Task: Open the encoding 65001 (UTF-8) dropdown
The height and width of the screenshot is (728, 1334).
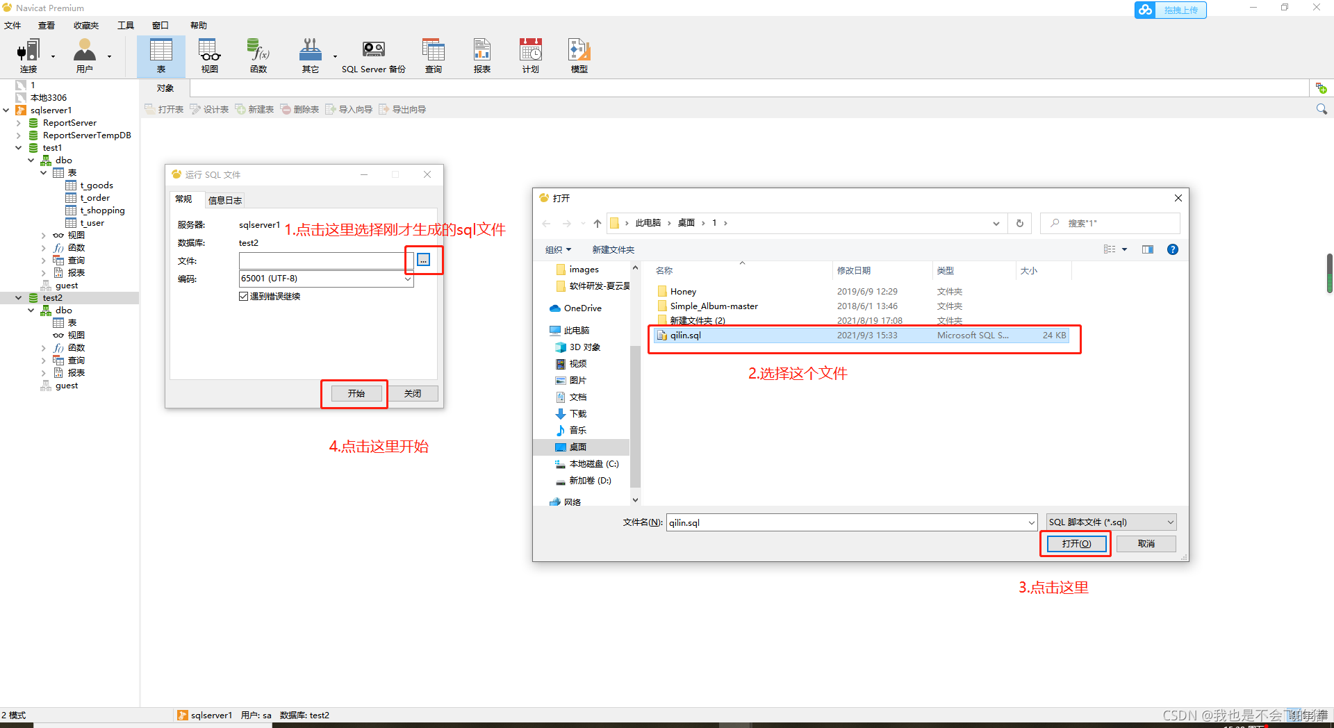Action: 408,279
